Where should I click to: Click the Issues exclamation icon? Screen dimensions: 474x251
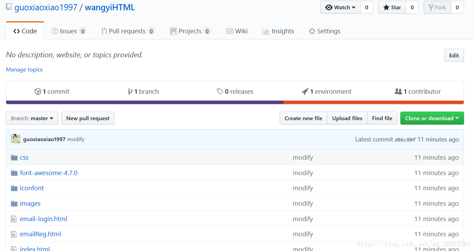pyautogui.click(x=55, y=31)
